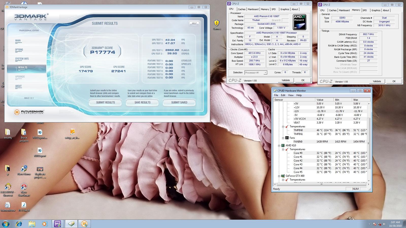
Task: Click the Value column header in HWMonitor
Action: (x=324, y=100)
